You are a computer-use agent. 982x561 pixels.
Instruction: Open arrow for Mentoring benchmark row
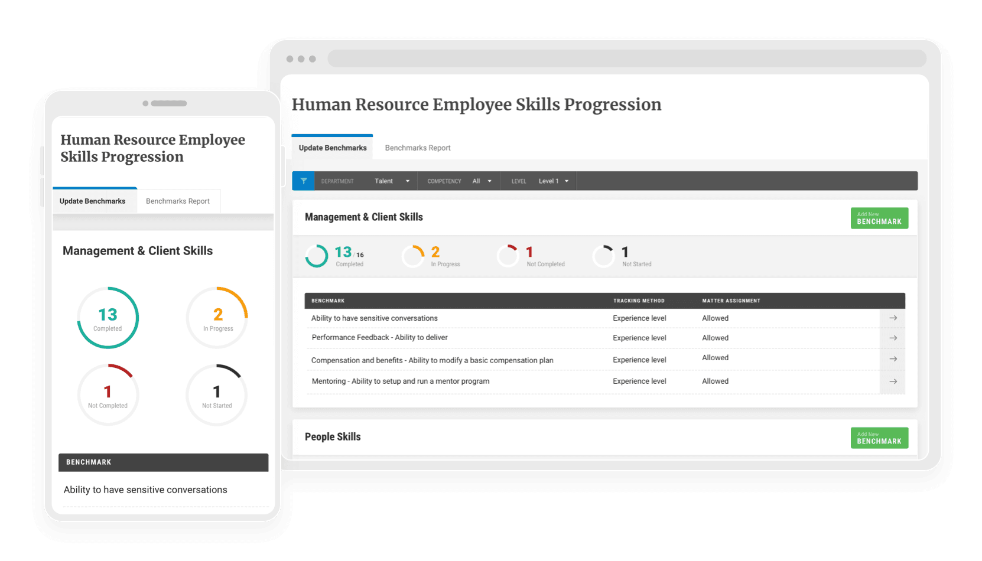coord(893,381)
